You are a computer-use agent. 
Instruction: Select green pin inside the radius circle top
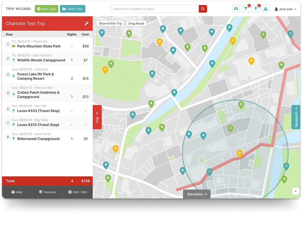click(241, 105)
